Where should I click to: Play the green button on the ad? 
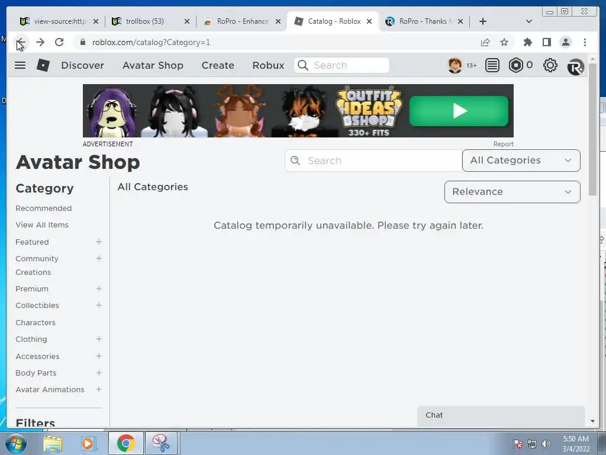point(459,111)
